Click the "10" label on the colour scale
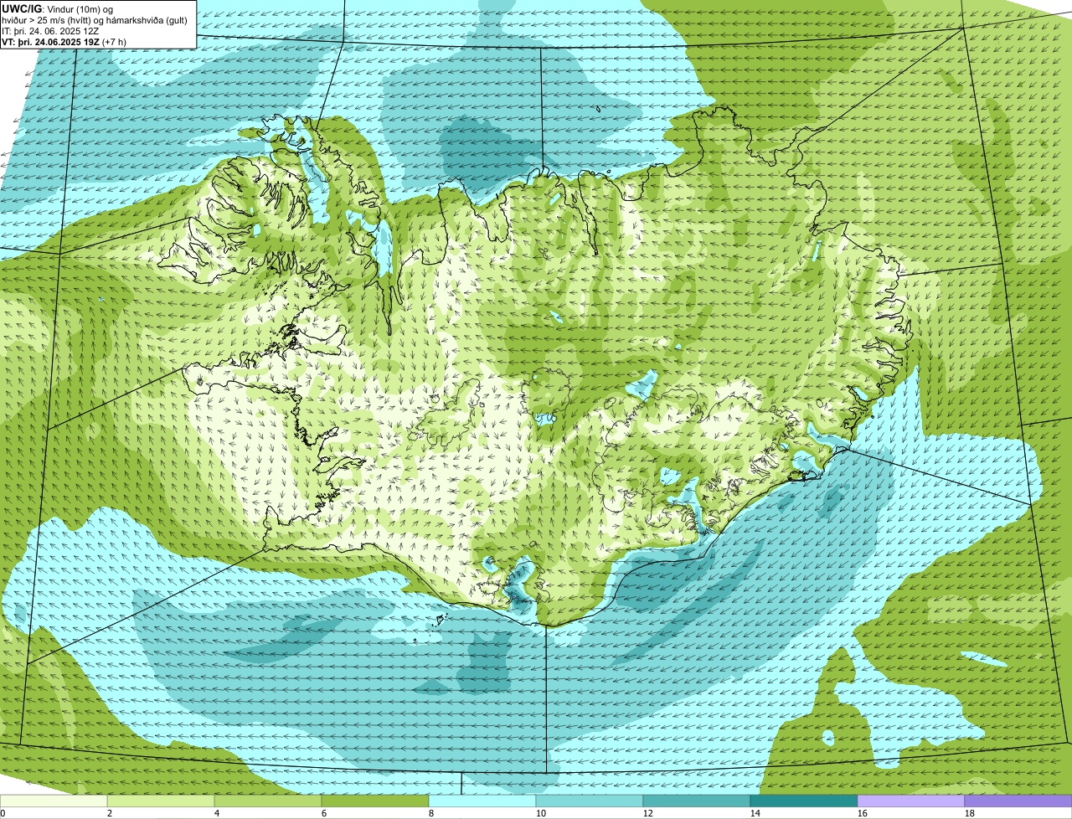The height and width of the screenshot is (819, 1072). [541, 813]
